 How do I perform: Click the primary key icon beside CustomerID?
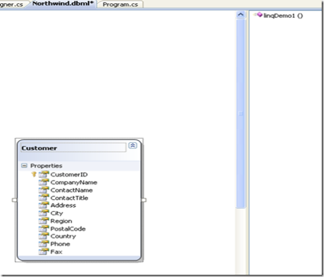(x=34, y=174)
